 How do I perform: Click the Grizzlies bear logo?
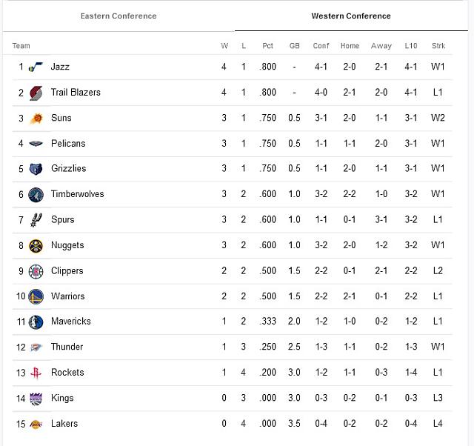coord(36,169)
